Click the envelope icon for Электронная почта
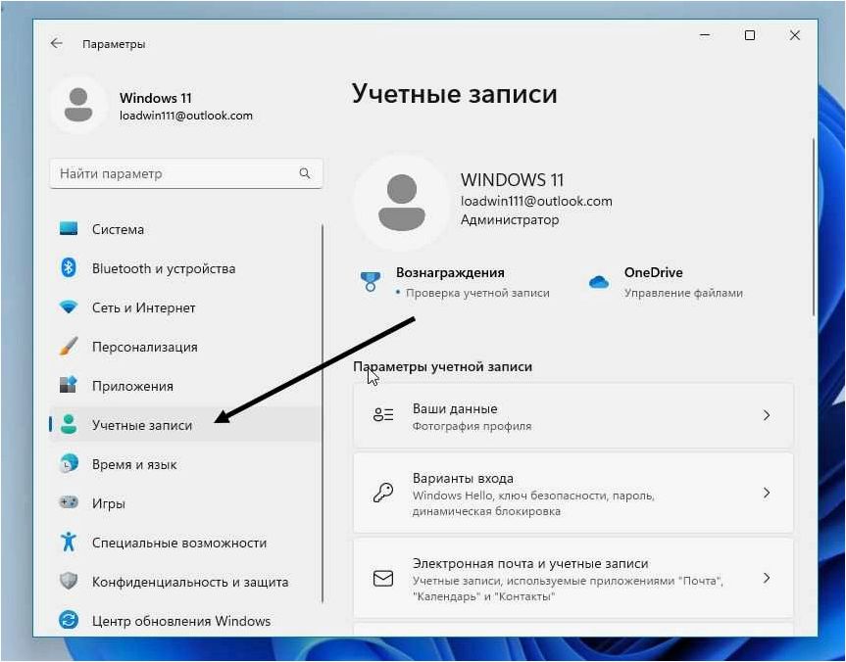This screenshot has width=846, height=662. (383, 579)
